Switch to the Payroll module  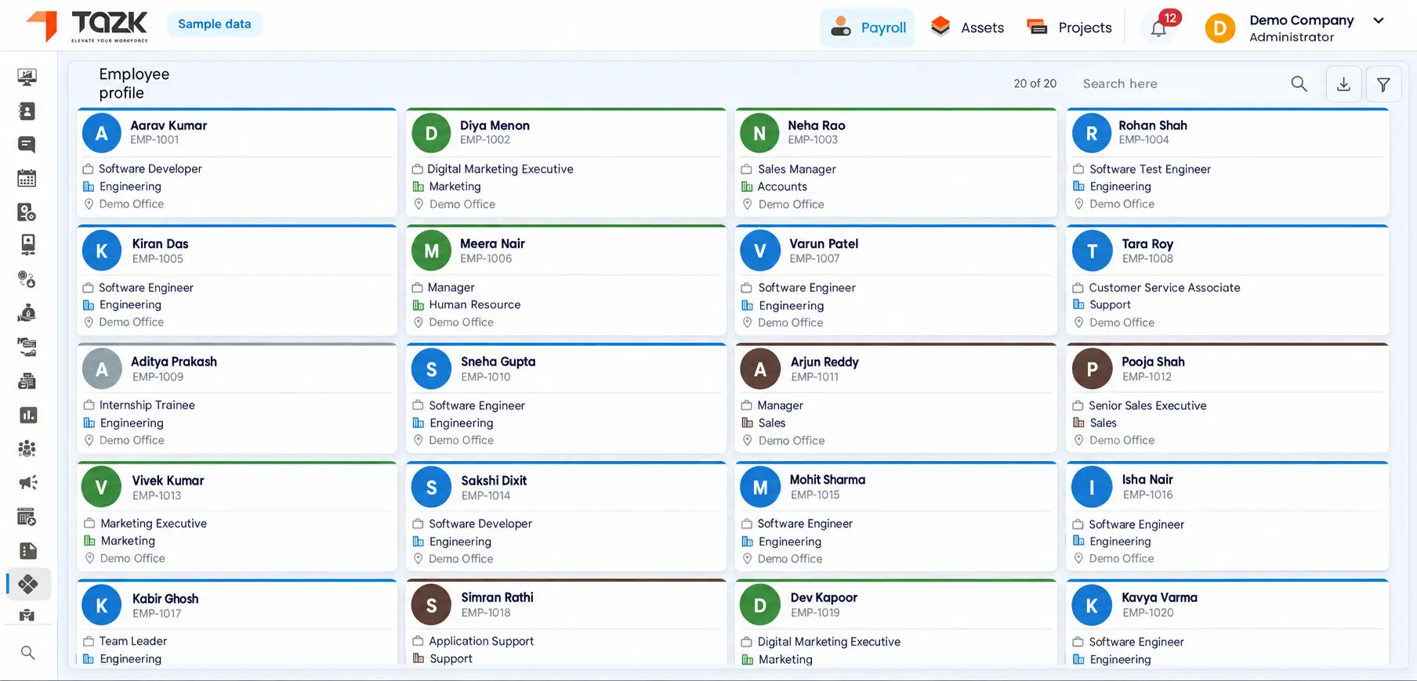(868, 28)
